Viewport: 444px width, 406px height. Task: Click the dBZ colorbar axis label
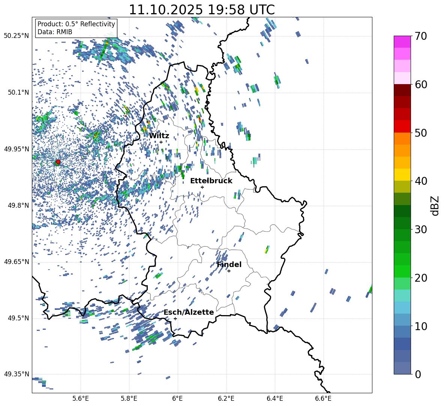click(435, 205)
